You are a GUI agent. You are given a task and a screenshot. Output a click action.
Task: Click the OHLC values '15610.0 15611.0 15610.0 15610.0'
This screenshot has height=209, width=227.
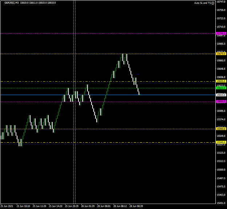(38, 3)
